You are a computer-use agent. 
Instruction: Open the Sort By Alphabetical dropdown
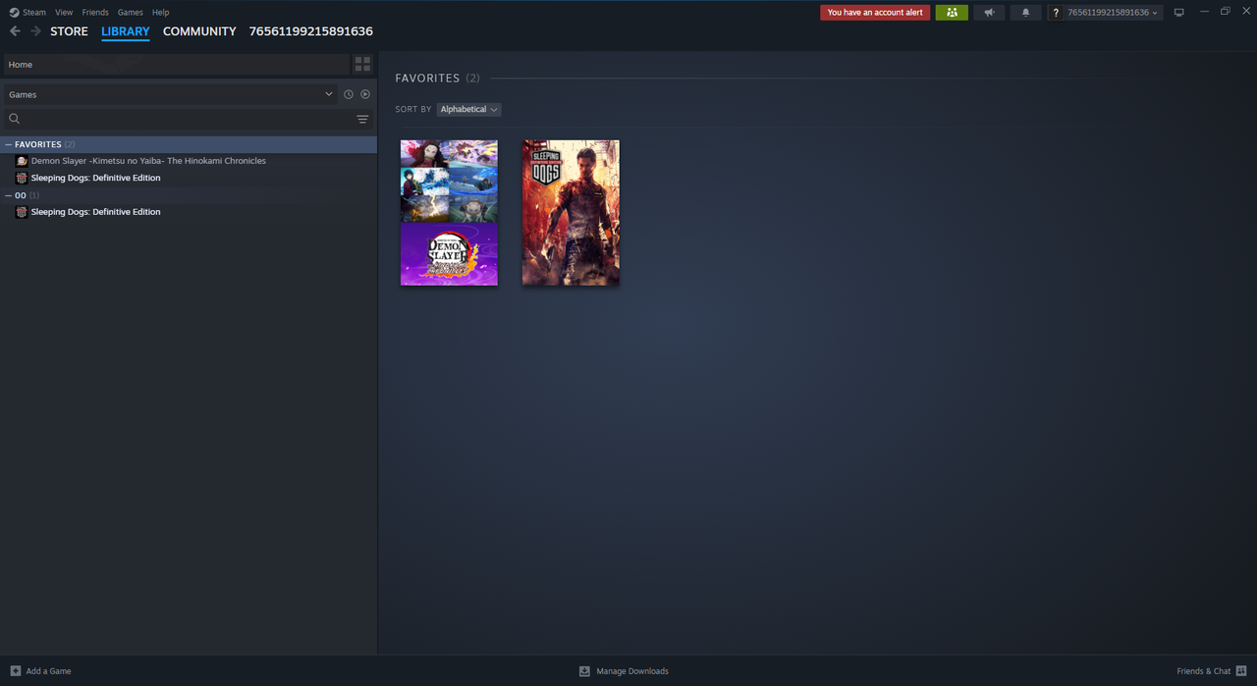click(468, 109)
